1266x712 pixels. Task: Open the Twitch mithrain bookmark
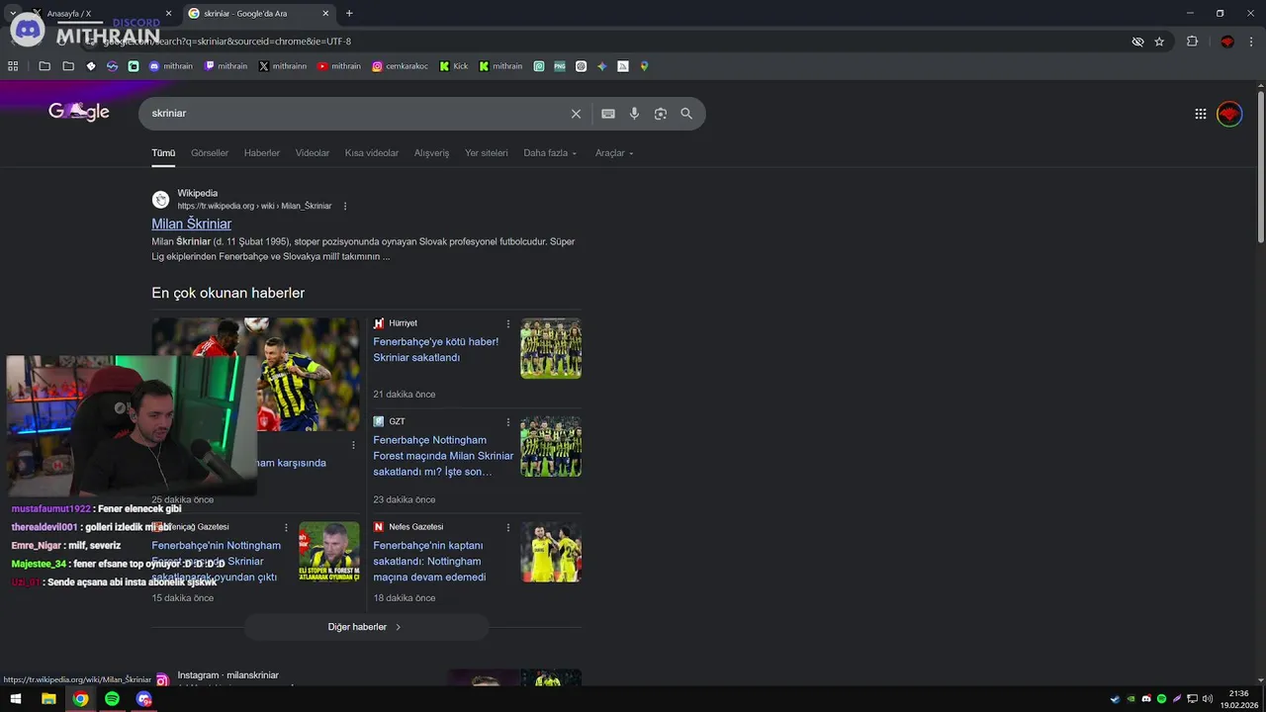pyautogui.click(x=226, y=66)
